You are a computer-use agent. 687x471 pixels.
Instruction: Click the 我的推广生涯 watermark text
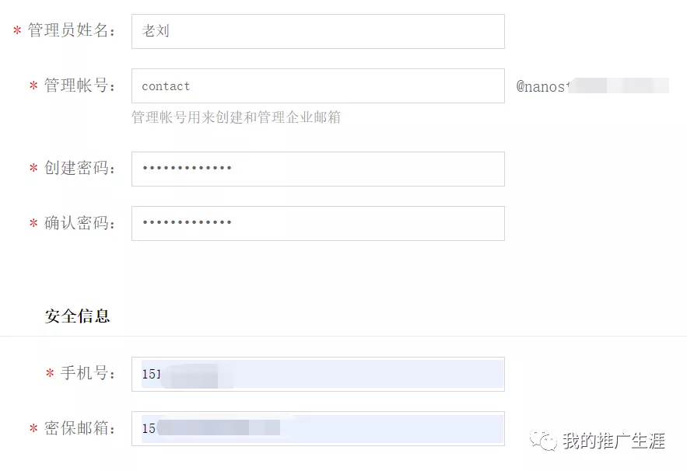[614, 441]
